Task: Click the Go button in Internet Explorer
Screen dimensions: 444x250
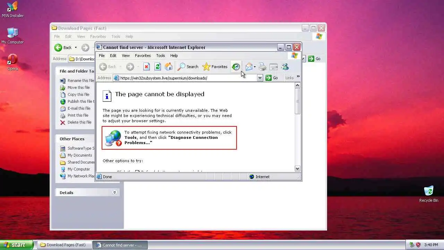Action: [272, 78]
